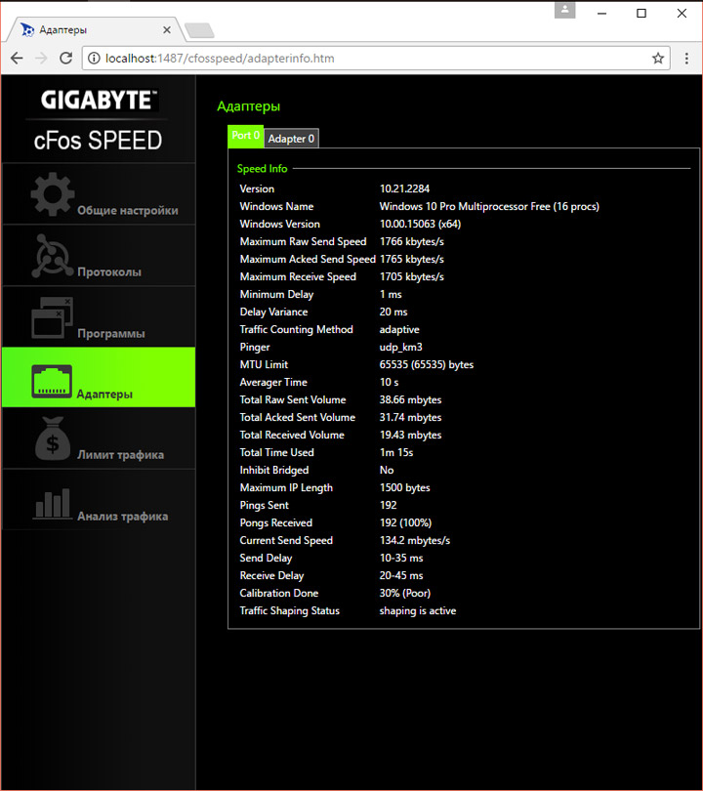Open the Программы windows icon
Viewport: 703px width, 791px height.
coord(52,317)
